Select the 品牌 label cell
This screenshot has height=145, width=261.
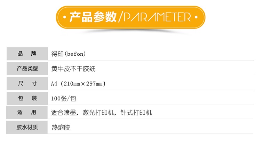click(27, 54)
